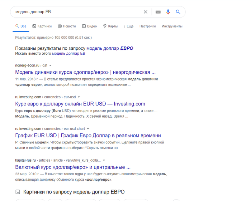Viewport: 251px width, 201px height.
Task: Click the kapital-rus.ru › articles breadcrumb
Action: [x=58, y=160]
